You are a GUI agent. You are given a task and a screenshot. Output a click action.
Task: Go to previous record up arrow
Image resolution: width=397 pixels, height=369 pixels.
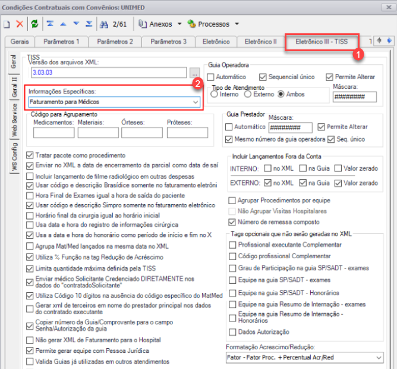63,24
